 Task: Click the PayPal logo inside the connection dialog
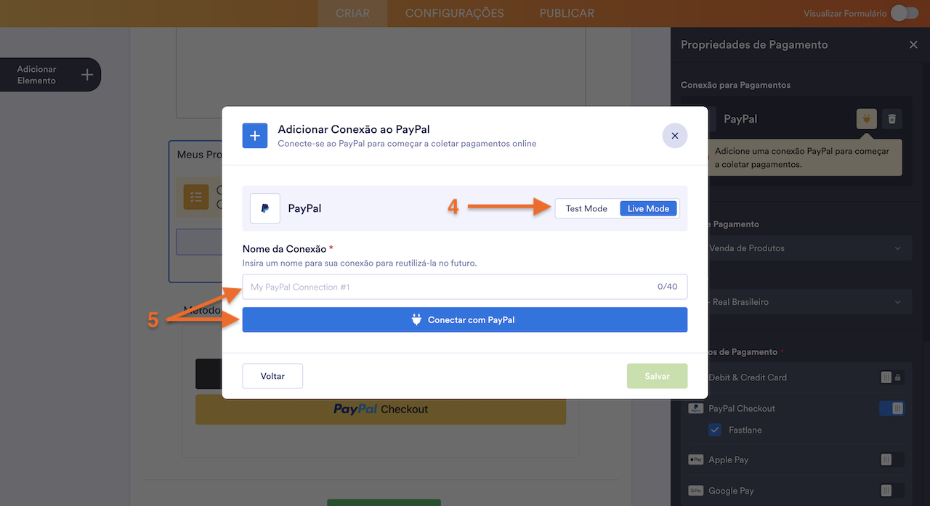click(x=264, y=208)
